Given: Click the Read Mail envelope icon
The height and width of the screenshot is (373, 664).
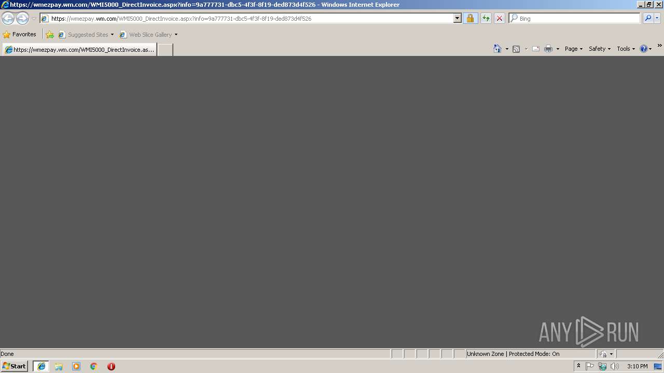Looking at the screenshot, I should (x=536, y=49).
